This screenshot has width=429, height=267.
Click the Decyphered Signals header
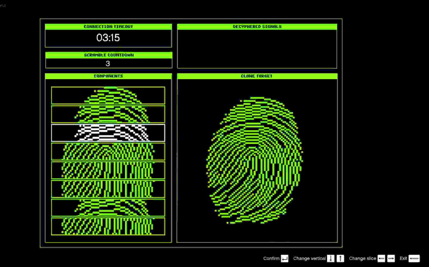tap(257, 26)
